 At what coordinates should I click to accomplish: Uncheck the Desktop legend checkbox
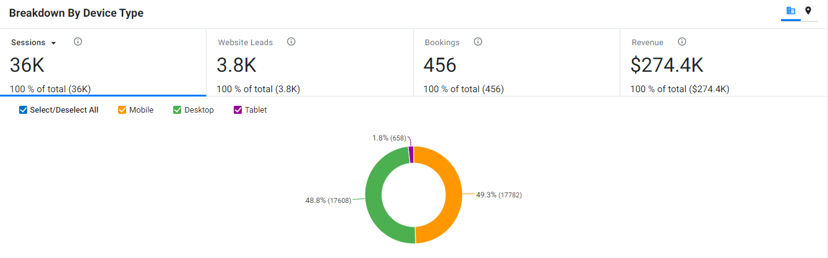click(x=177, y=110)
